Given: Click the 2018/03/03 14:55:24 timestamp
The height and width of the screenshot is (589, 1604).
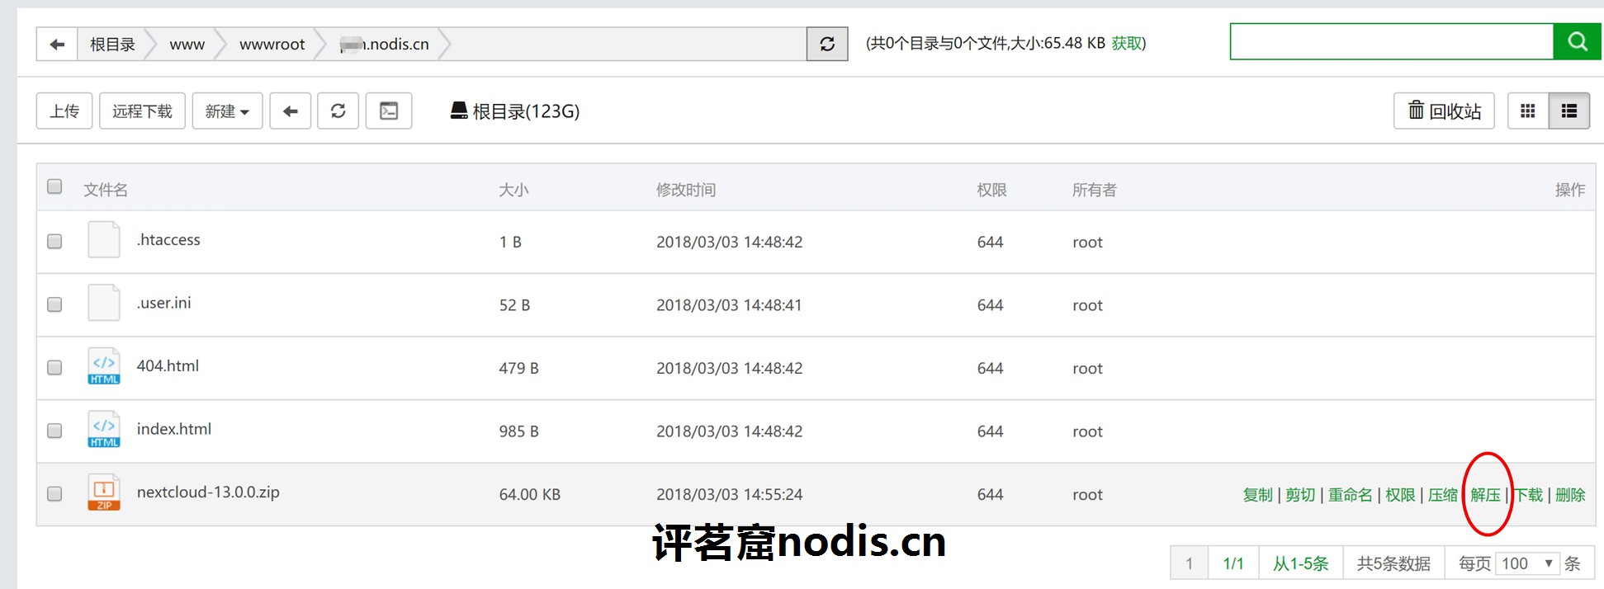Looking at the screenshot, I should click(x=730, y=494).
